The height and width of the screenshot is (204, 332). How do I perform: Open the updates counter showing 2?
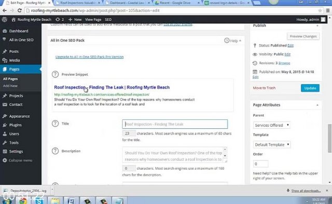click(60, 20)
